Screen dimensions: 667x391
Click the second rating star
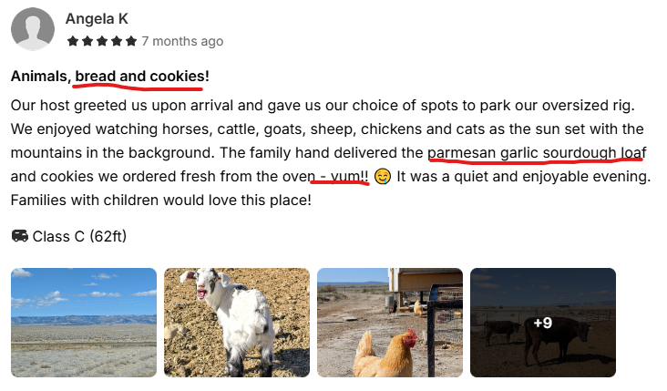coord(87,41)
